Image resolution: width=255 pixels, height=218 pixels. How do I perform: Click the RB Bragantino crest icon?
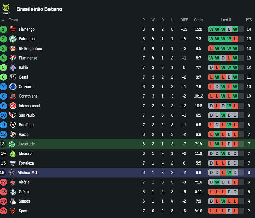[13, 49]
